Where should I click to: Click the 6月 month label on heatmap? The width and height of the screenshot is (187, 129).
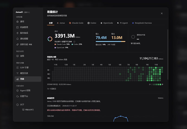[120, 65]
